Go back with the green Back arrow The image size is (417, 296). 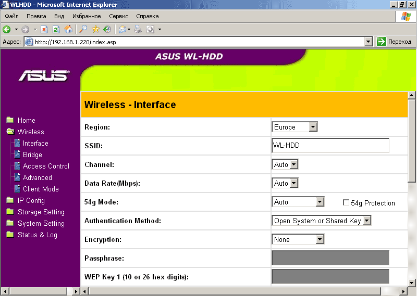point(7,29)
